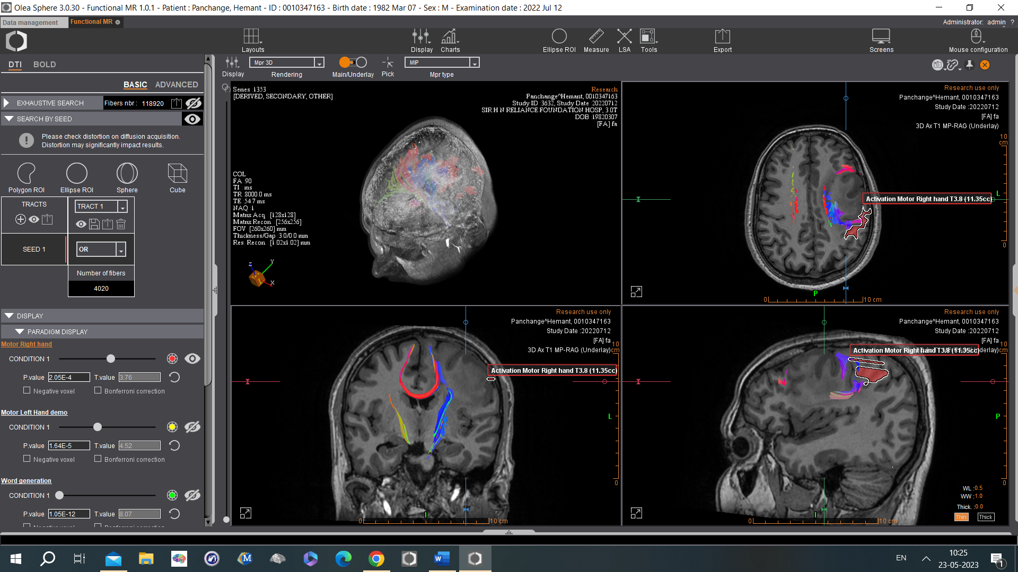Toggle visibility of the Exhaustive Search fibers

pos(192,103)
